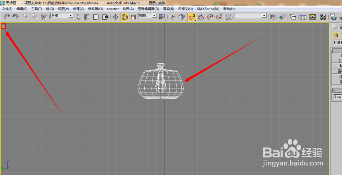Click the 3ds Max application icon in title bar
Screen dimensions: 342x175
(x=2, y=3)
